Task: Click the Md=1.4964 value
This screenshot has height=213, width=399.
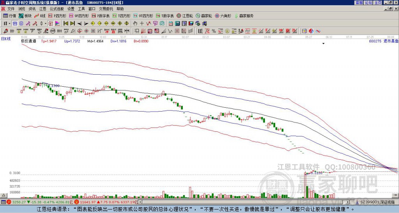Action: (95, 41)
